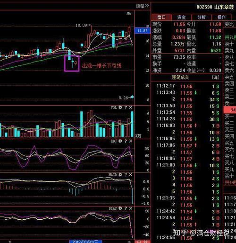Click the 买五 order book row
This screenshot has width=236, height=243.
point(230,143)
